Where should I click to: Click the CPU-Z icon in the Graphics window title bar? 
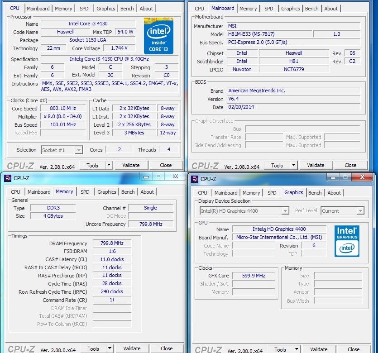[x=195, y=179]
